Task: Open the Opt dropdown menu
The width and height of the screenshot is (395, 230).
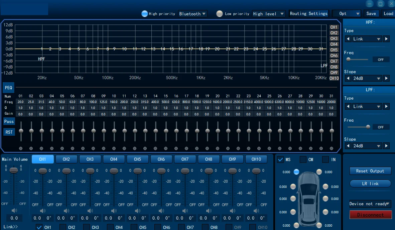Action: [346, 14]
